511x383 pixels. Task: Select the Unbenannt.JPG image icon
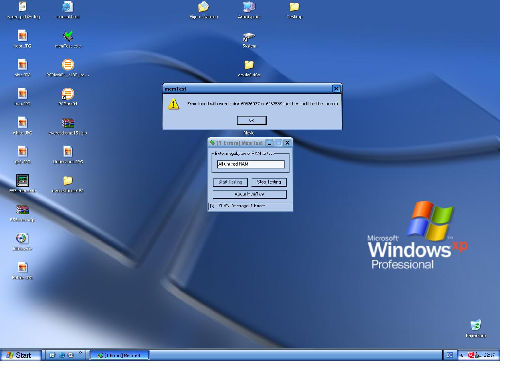point(68,152)
